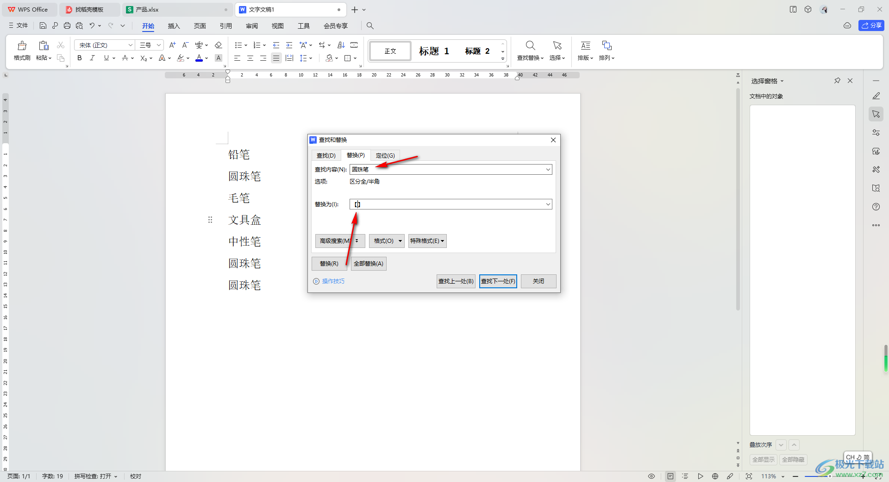Screen dimensions: 889x482
Task: Switch to the 查找(D) tab
Action: click(x=326, y=155)
